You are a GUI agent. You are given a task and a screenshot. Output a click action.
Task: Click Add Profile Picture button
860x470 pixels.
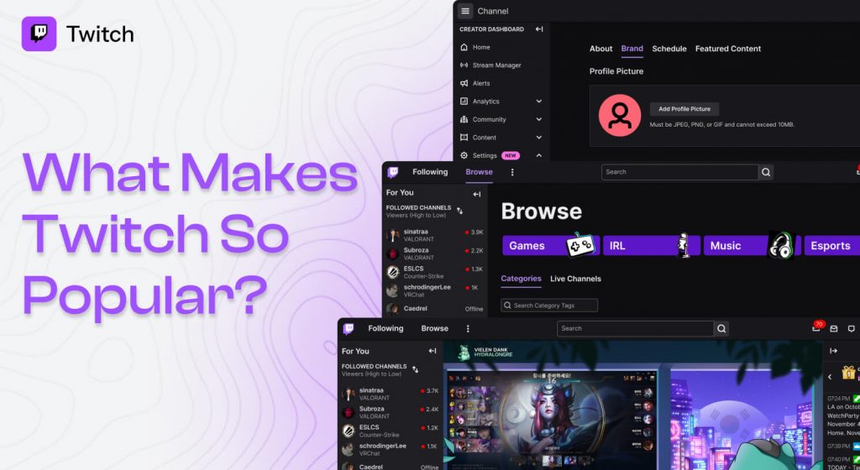tap(684, 109)
